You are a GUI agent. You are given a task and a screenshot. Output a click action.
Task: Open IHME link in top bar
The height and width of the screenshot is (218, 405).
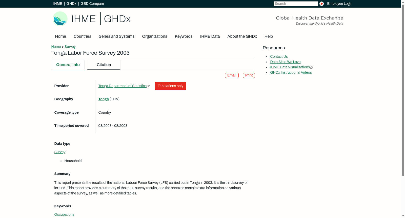coord(58,4)
